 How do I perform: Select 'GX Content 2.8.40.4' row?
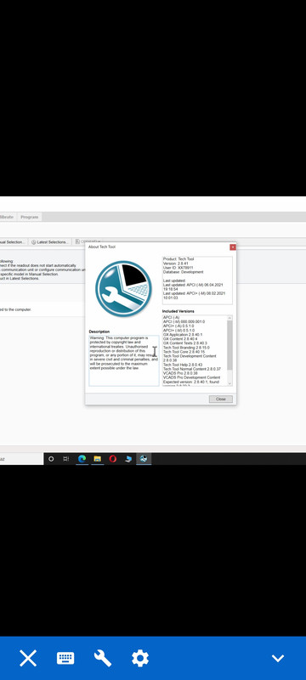(180, 338)
